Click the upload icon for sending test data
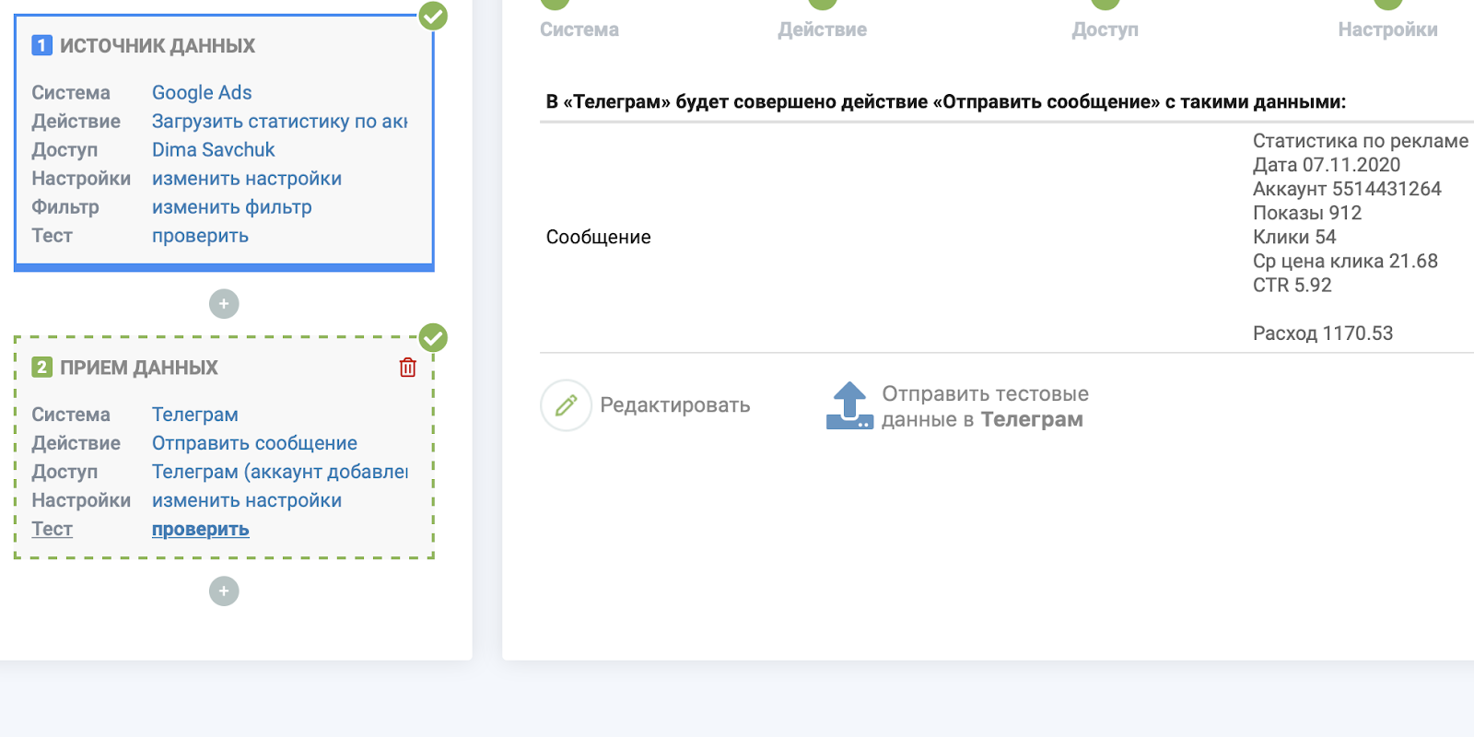1474x737 pixels. [x=849, y=405]
